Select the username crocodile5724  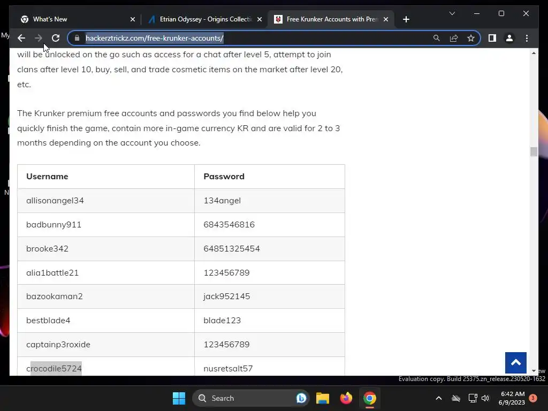[x=54, y=369]
